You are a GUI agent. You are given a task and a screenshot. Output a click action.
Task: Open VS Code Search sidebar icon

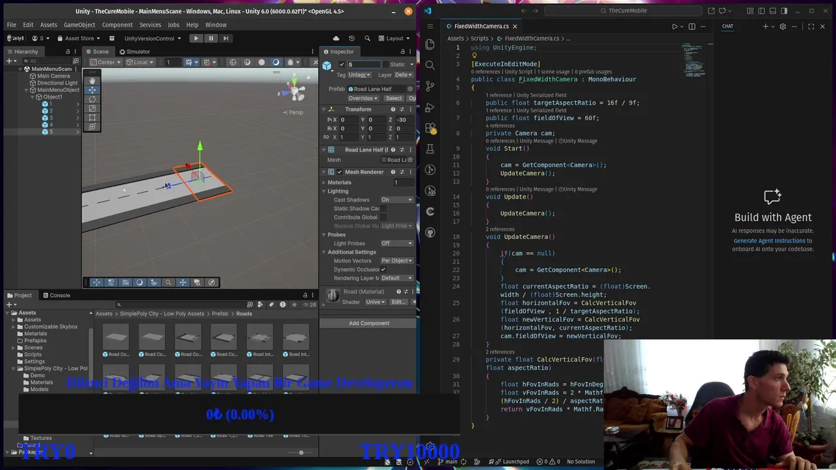pyautogui.click(x=430, y=65)
